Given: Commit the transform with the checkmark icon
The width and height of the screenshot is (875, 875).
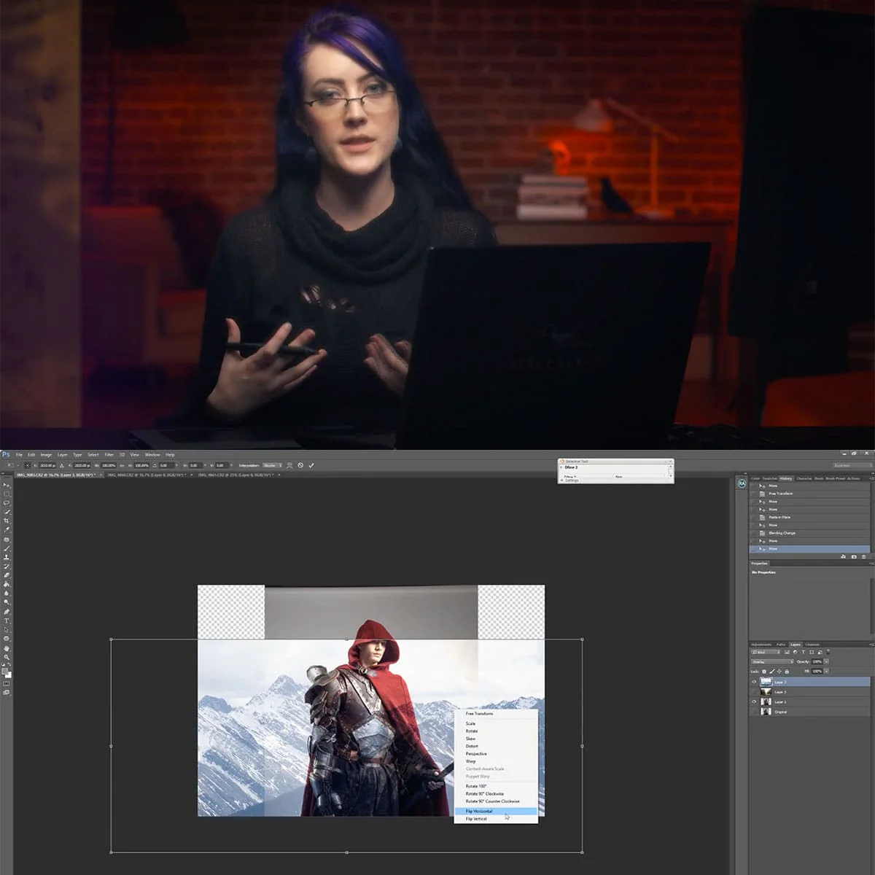Looking at the screenshot, I should click(x=312, y=464).
